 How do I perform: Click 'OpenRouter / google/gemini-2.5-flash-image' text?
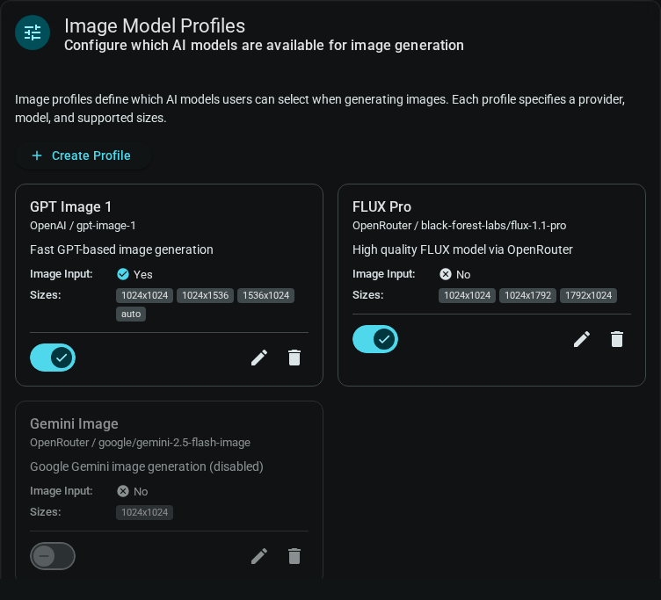140,443
